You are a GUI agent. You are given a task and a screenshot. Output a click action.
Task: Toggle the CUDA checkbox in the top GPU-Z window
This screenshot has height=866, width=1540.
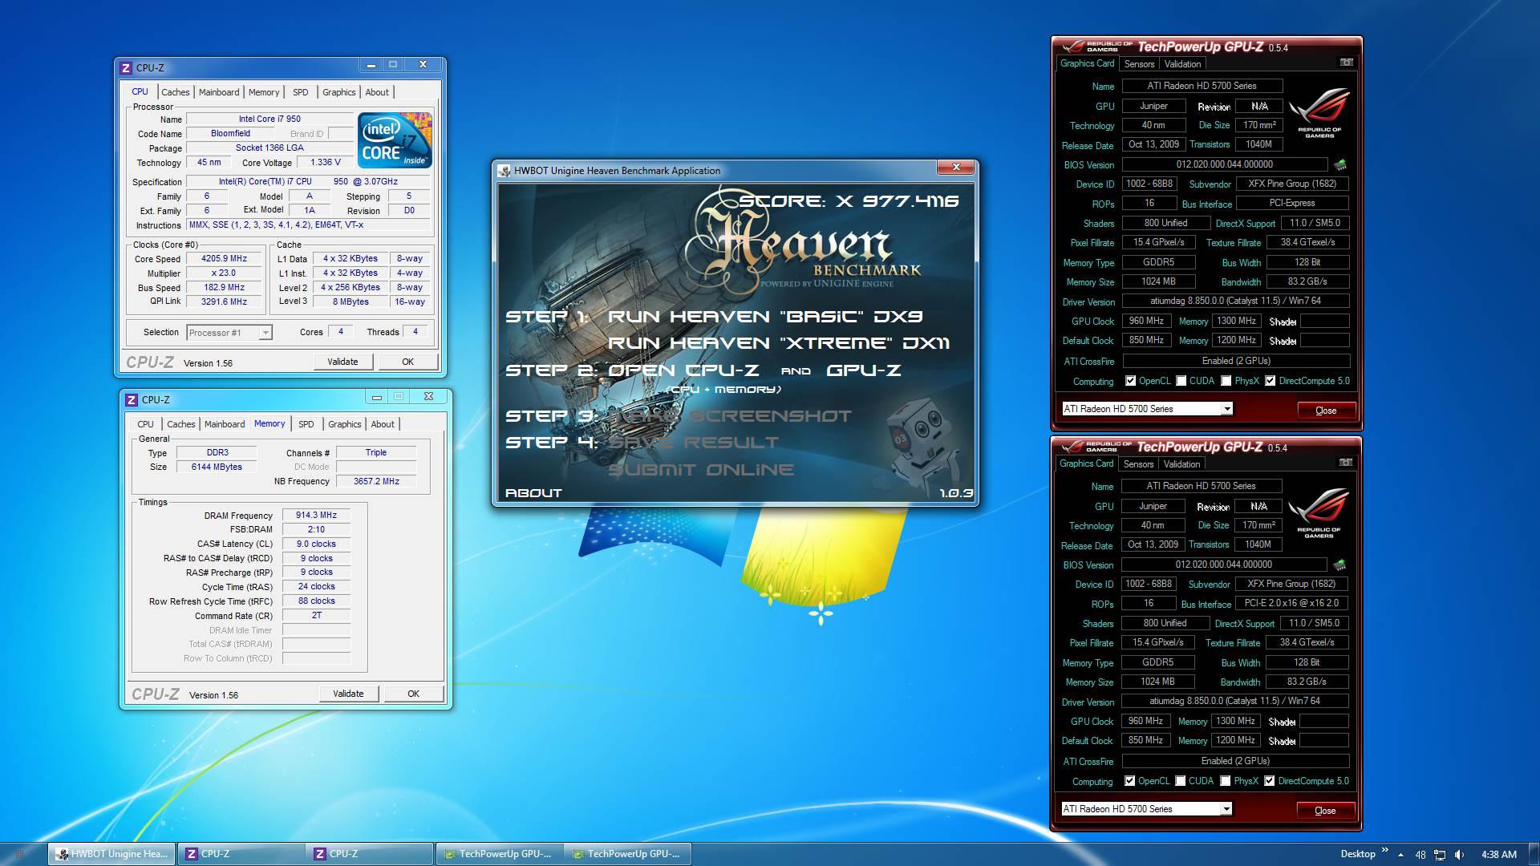[x=1181, y=381]
